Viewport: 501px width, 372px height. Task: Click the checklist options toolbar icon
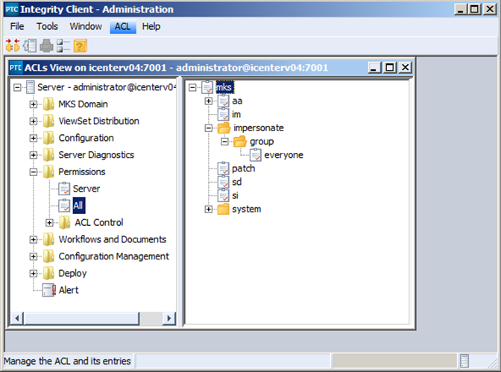tap(63, 45)
